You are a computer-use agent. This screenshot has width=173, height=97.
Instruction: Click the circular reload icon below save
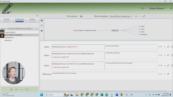coord(42,26)
